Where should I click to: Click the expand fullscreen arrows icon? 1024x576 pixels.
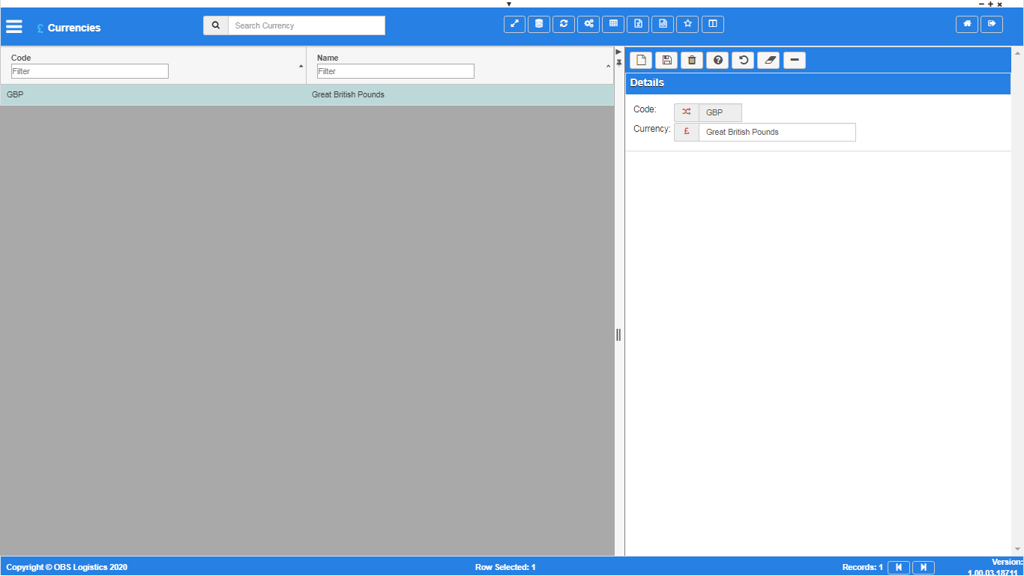point(514,24)
